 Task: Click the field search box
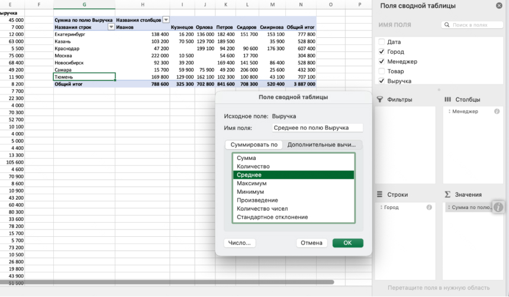[472, 25]
